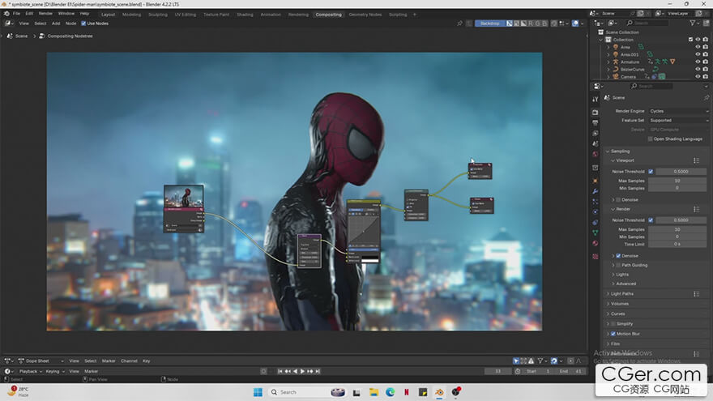
Task: Click Scene in the breadcrumb
Action: click(21, 36)
